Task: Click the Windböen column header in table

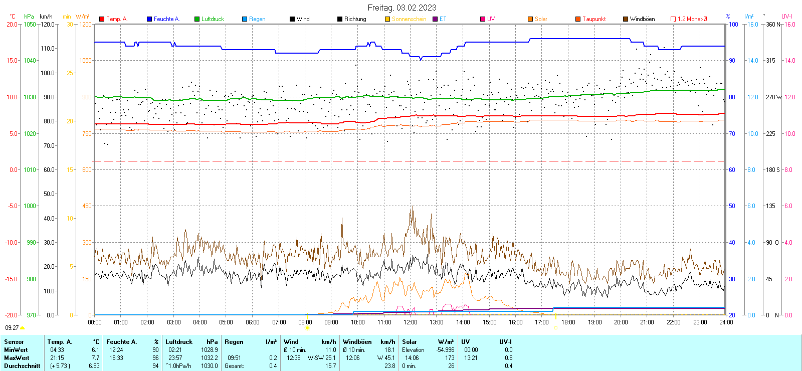Action: (357, 342)
